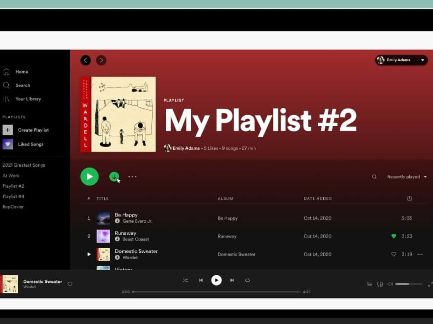
Task: Toggle repeat in the player bar
Action: point(248,280)
